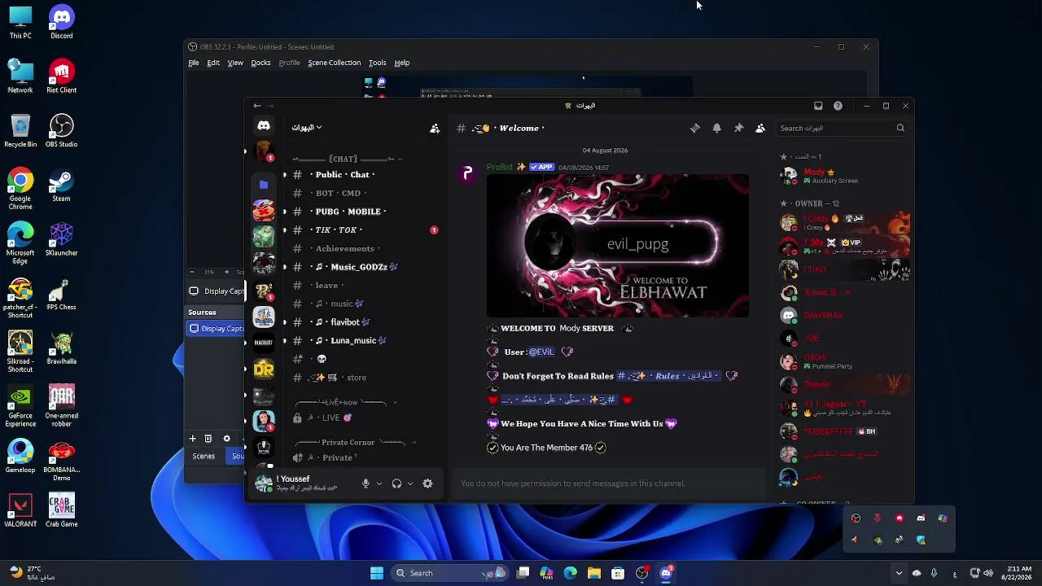Open the Rules channel link in welcome message
The image size is (1042, 586).
[x=668, y=376]
